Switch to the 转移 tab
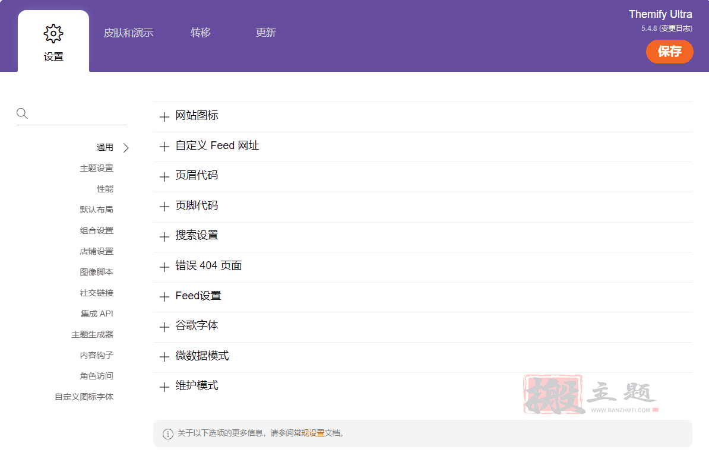709x459 pixels. click(x=200, y=33)
